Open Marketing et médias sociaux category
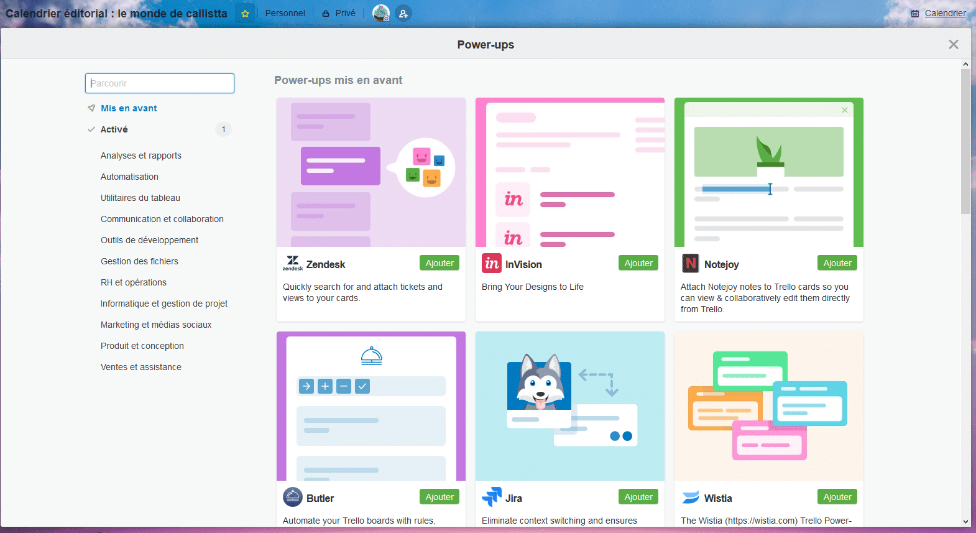Viewport: 976px width, 533px height. pyautogui.click(x=156, y=325)
